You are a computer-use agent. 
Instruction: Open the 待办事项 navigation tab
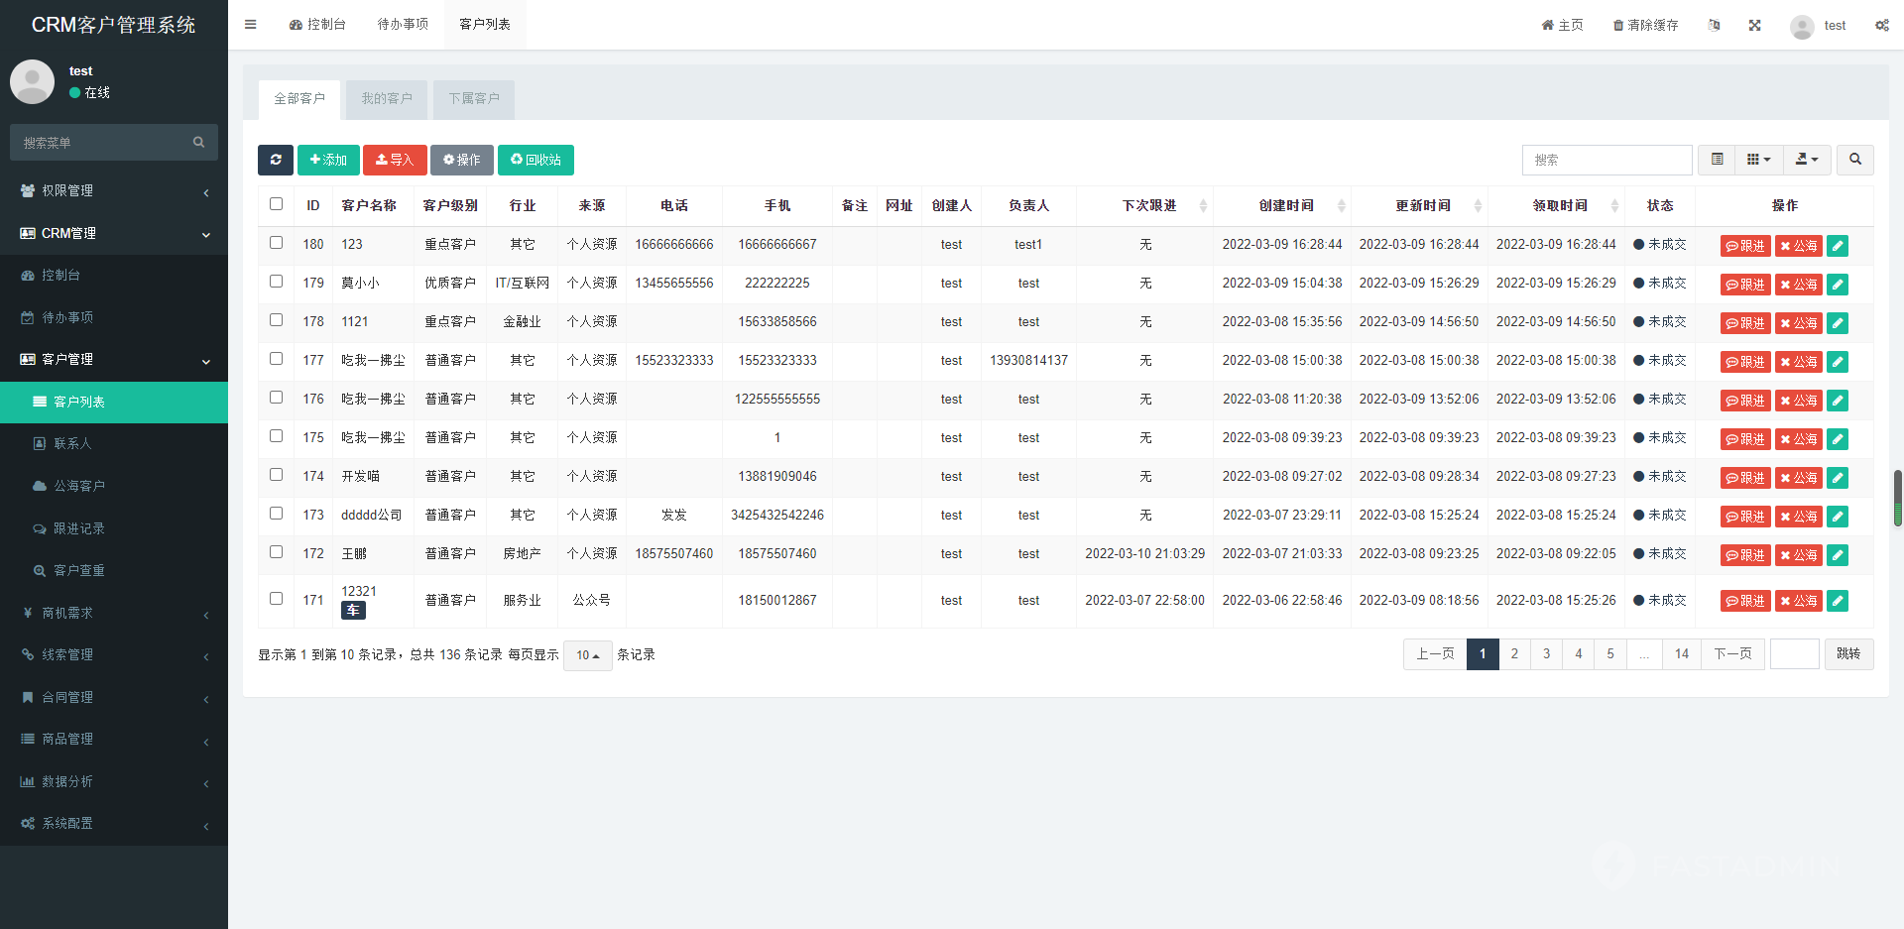[402, 24]
